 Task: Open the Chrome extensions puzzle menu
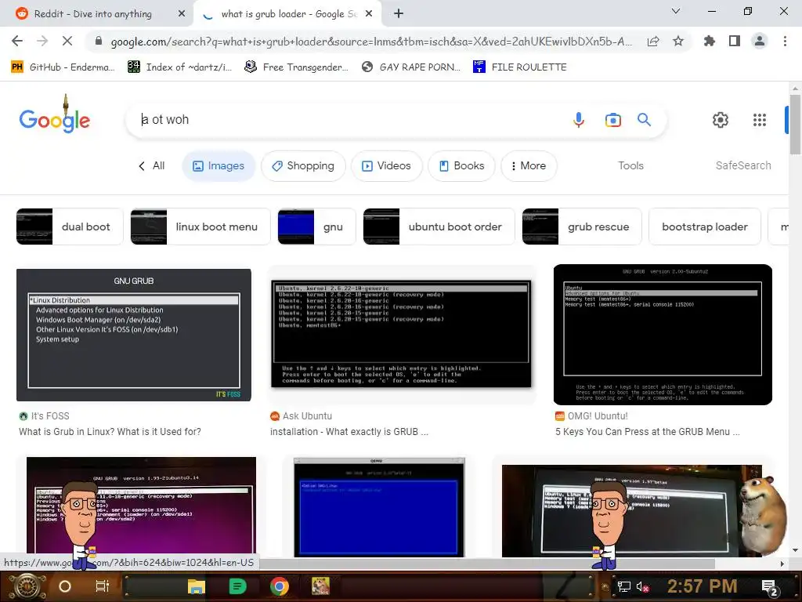[710, 41]
